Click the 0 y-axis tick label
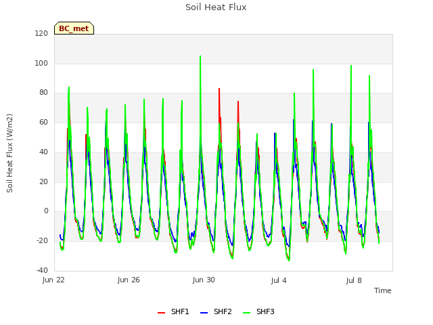Screen dimensions: 433x325 (x=46, y=211)
